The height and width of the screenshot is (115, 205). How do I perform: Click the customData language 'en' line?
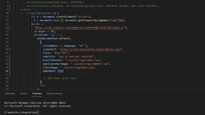(x=66, y=46)
